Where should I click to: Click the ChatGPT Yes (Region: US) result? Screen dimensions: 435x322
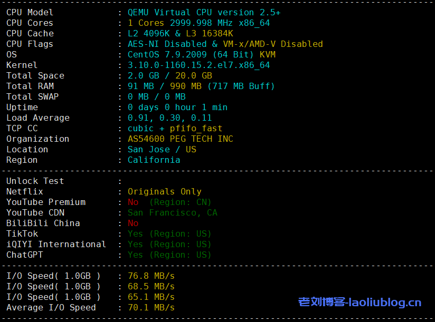click(x=169, y=255)
